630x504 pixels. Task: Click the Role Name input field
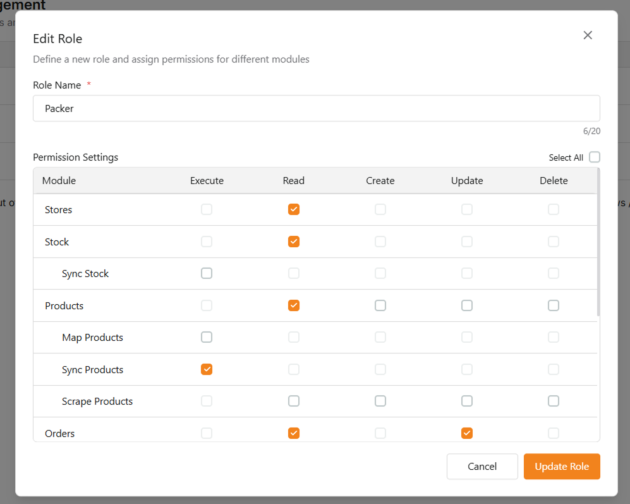317,108
